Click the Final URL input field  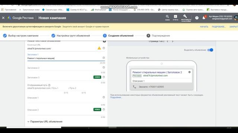(62, 48)
